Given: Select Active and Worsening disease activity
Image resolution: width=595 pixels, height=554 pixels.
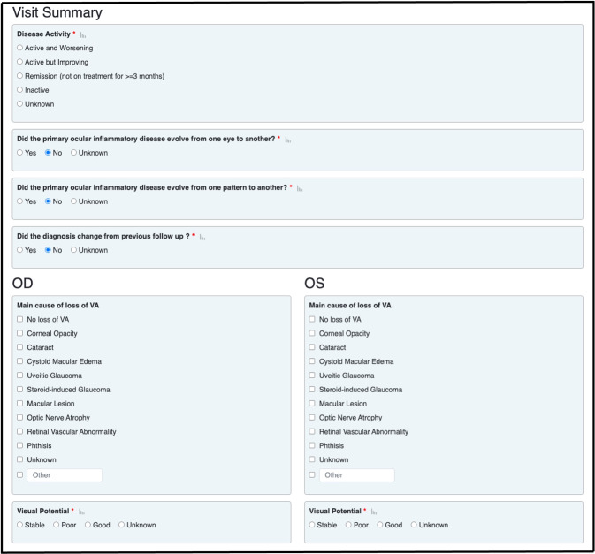Looking at the screenshot, I should tap(20, 48).
